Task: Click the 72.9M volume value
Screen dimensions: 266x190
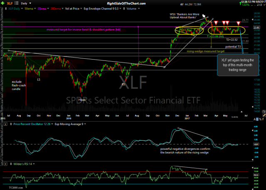Action: (x=197, y=5)
